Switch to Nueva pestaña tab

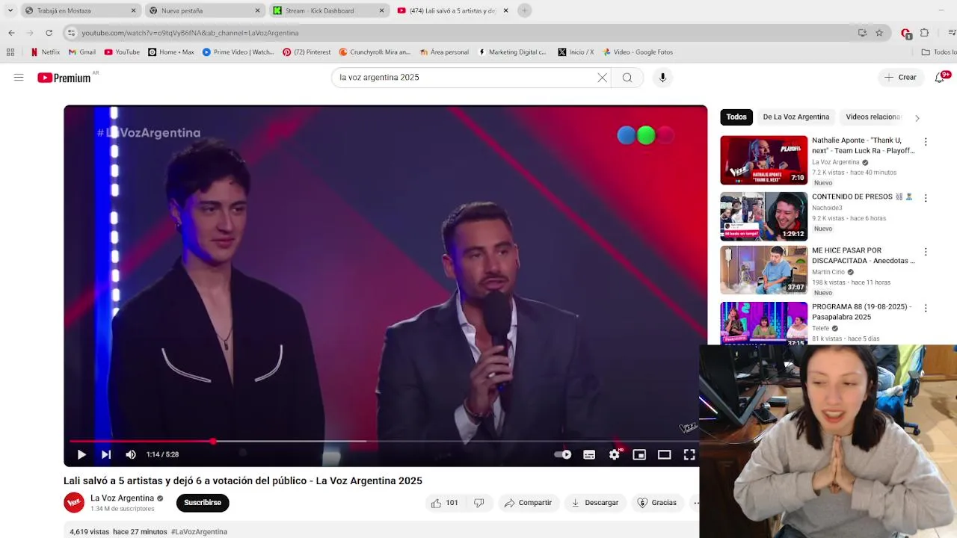204,10
